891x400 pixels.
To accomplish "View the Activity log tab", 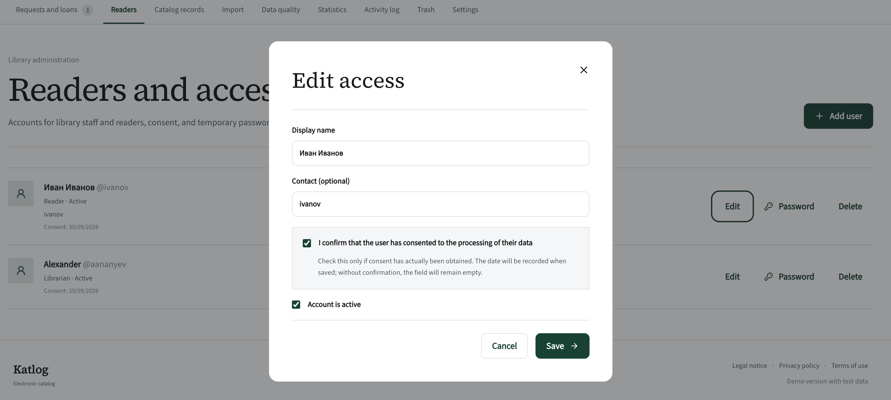I will pos(382,10).
